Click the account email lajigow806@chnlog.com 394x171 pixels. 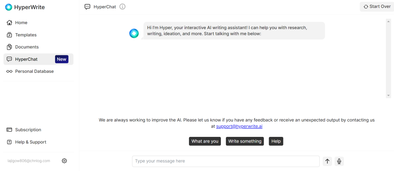(x=28, y=161)
